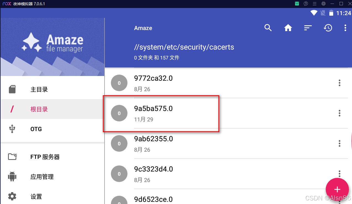Go to home directory via house icon
Screen dimensions: 352x204
point(288,28)
